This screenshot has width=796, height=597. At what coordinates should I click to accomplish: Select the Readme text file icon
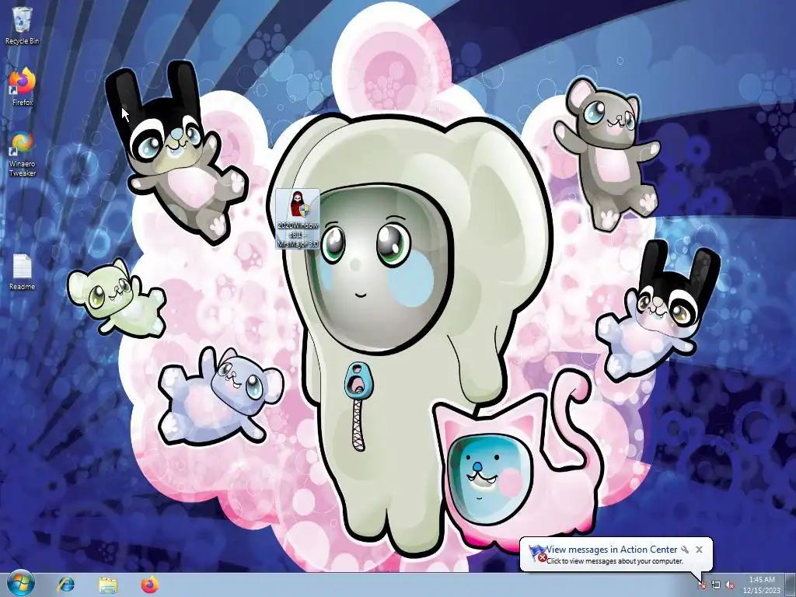22,271
